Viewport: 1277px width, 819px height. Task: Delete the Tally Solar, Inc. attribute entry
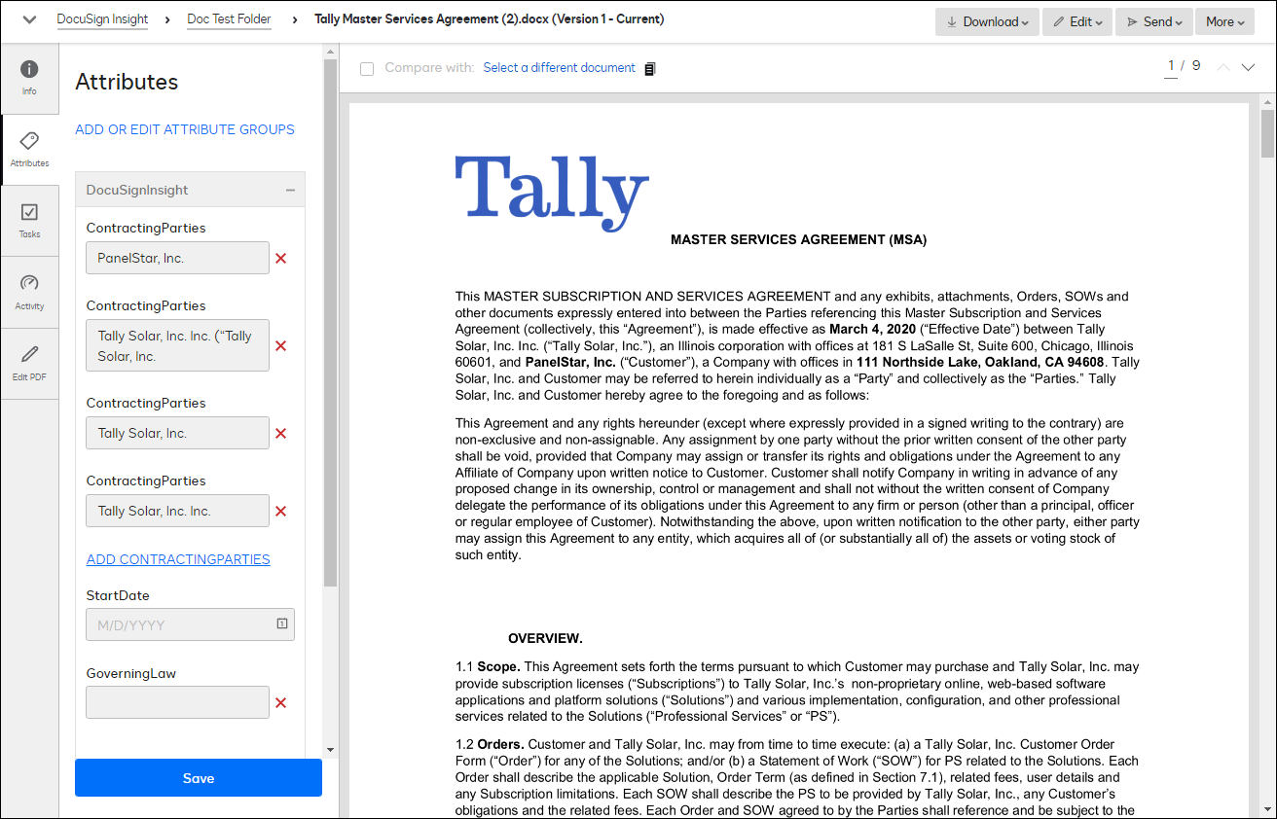pyautogui.click(x=280, y=433)
